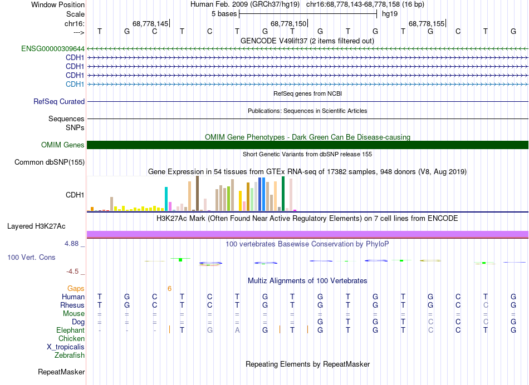Click the Layered H3K27Ac label
The image size is (529, 385).
[x=36, y=226]
